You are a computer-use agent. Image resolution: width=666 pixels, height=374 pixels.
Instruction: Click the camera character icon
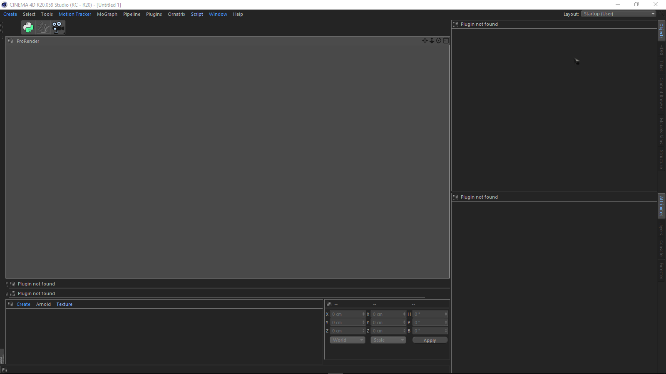coord(58,27)
